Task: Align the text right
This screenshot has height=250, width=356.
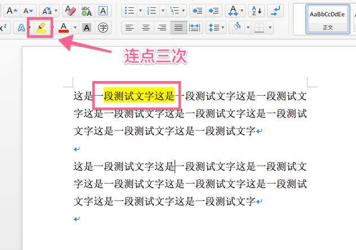Action: (162, 28)
